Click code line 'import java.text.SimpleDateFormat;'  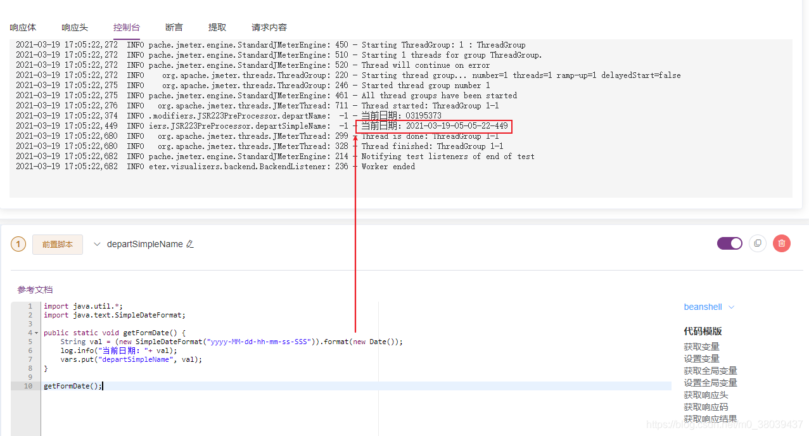tap(115, 315)
